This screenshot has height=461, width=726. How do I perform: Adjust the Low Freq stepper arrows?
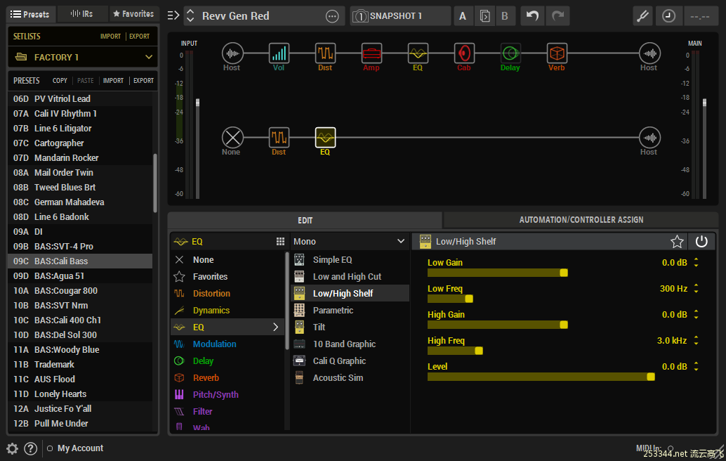coord(696,289)
